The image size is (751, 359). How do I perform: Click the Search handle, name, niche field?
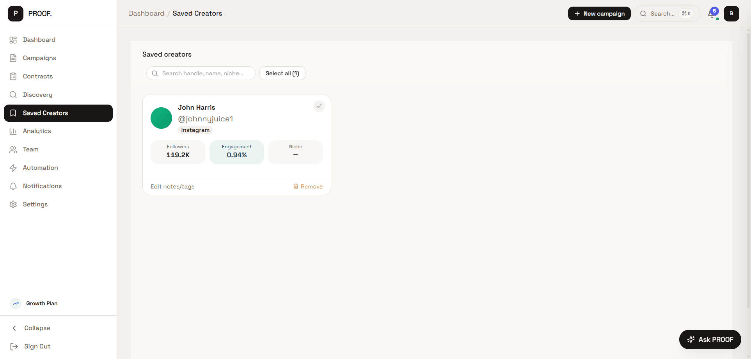[x=201, y=73]
